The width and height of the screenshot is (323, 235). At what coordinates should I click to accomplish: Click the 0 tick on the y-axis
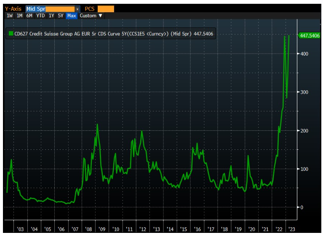tap(302, 207)
